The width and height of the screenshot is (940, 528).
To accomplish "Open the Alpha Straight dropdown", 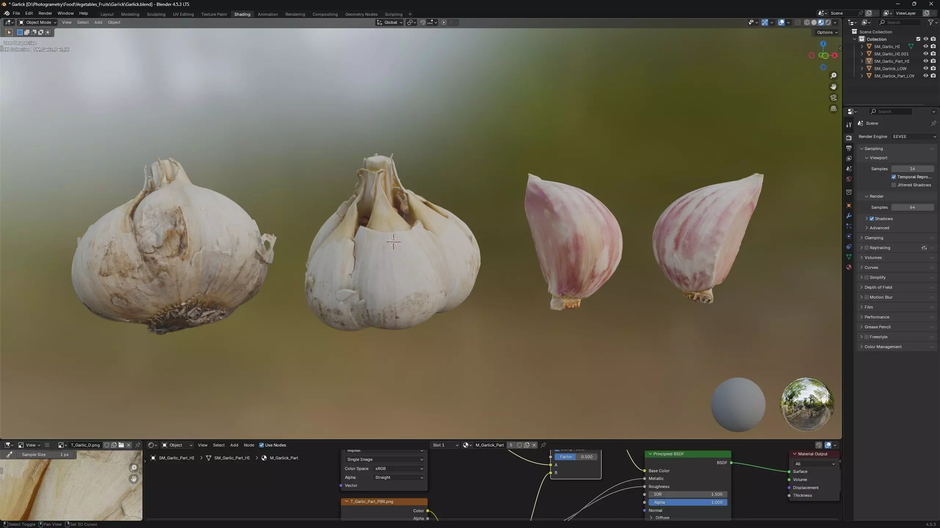I will coord(399,477).
